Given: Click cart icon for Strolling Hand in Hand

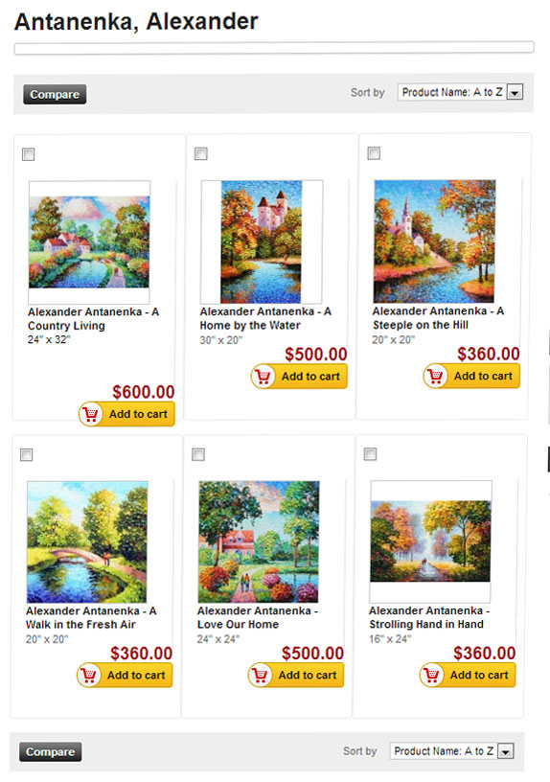Looking at the screenshot, I should coord(432,675).
